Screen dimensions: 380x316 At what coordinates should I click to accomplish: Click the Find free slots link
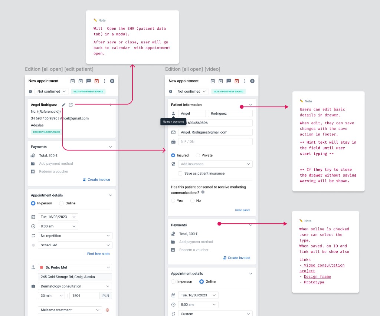coord(98,254)
